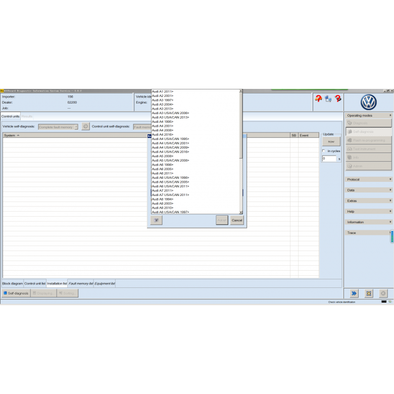
Task: Click the connection status icon in status bar
Action: pyautogui.click(x=390, y=302)
